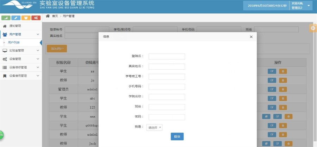Edit the aaa student row
Image resolution: width=317 pixels, height=147 pixels.
pos(278,116)
